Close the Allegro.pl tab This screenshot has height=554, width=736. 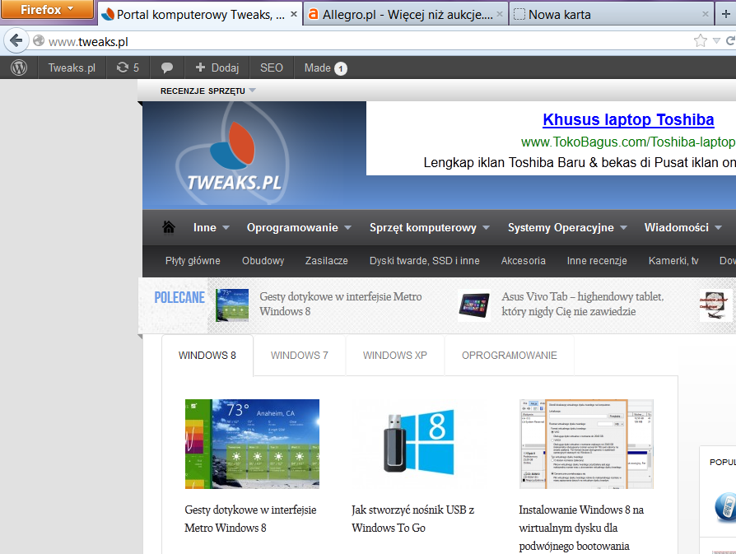500,15
